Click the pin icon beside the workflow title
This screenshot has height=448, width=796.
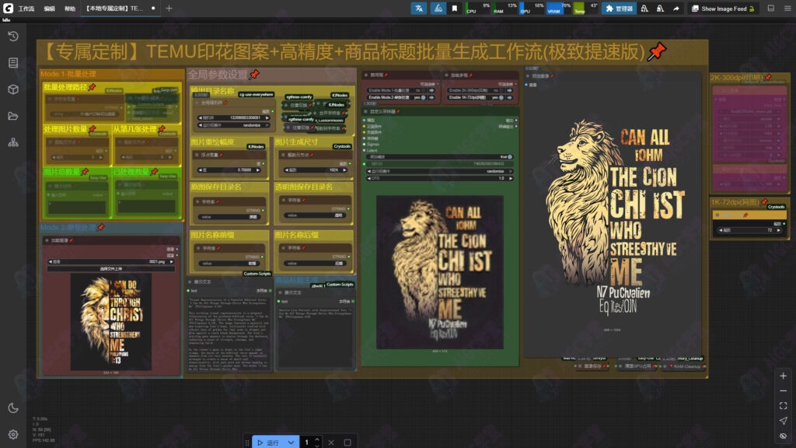coord(657,51)
